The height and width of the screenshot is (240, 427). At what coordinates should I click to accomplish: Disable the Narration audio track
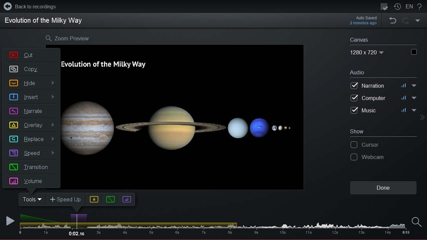(x=354, y=86)
